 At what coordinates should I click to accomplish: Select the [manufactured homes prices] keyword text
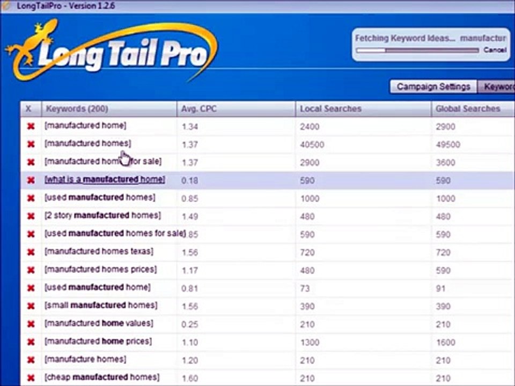101,270
